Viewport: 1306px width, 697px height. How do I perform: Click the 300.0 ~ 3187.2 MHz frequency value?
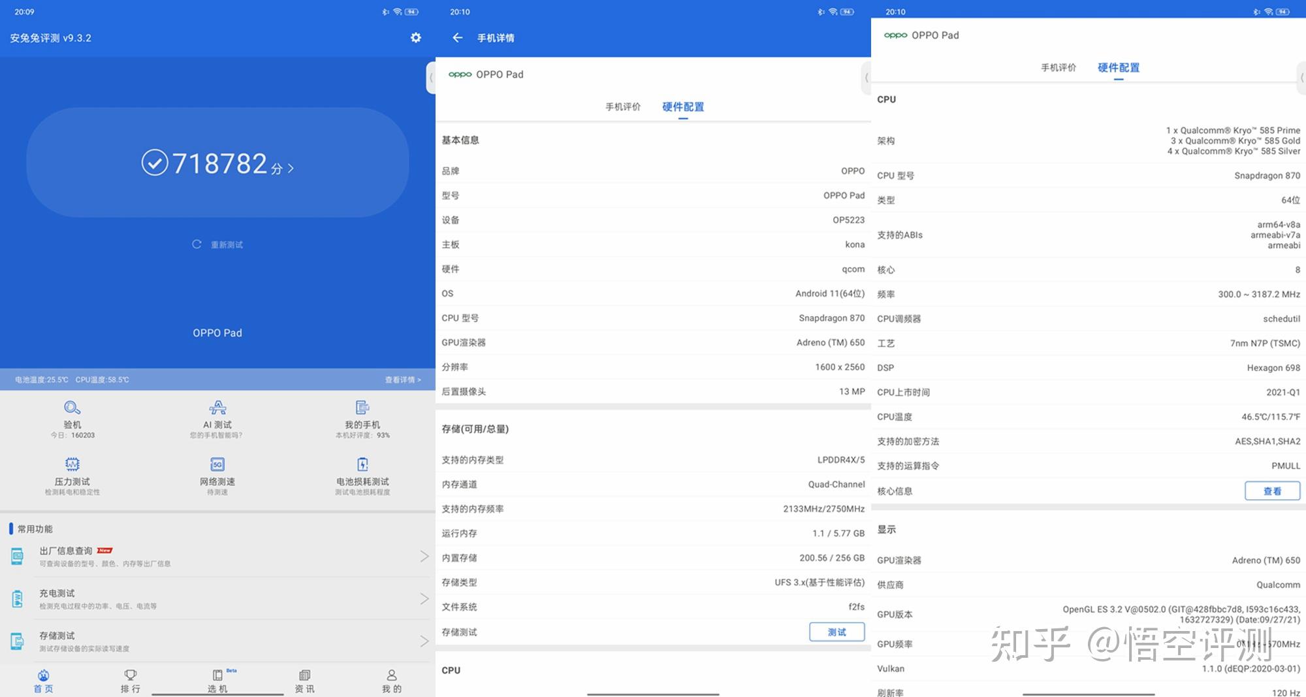click(1259, 294)
